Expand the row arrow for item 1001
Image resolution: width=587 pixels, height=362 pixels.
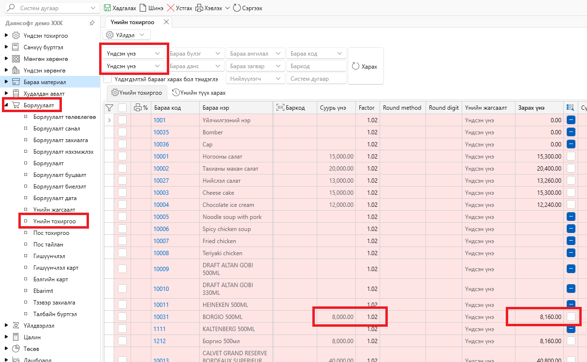[109, 120]
